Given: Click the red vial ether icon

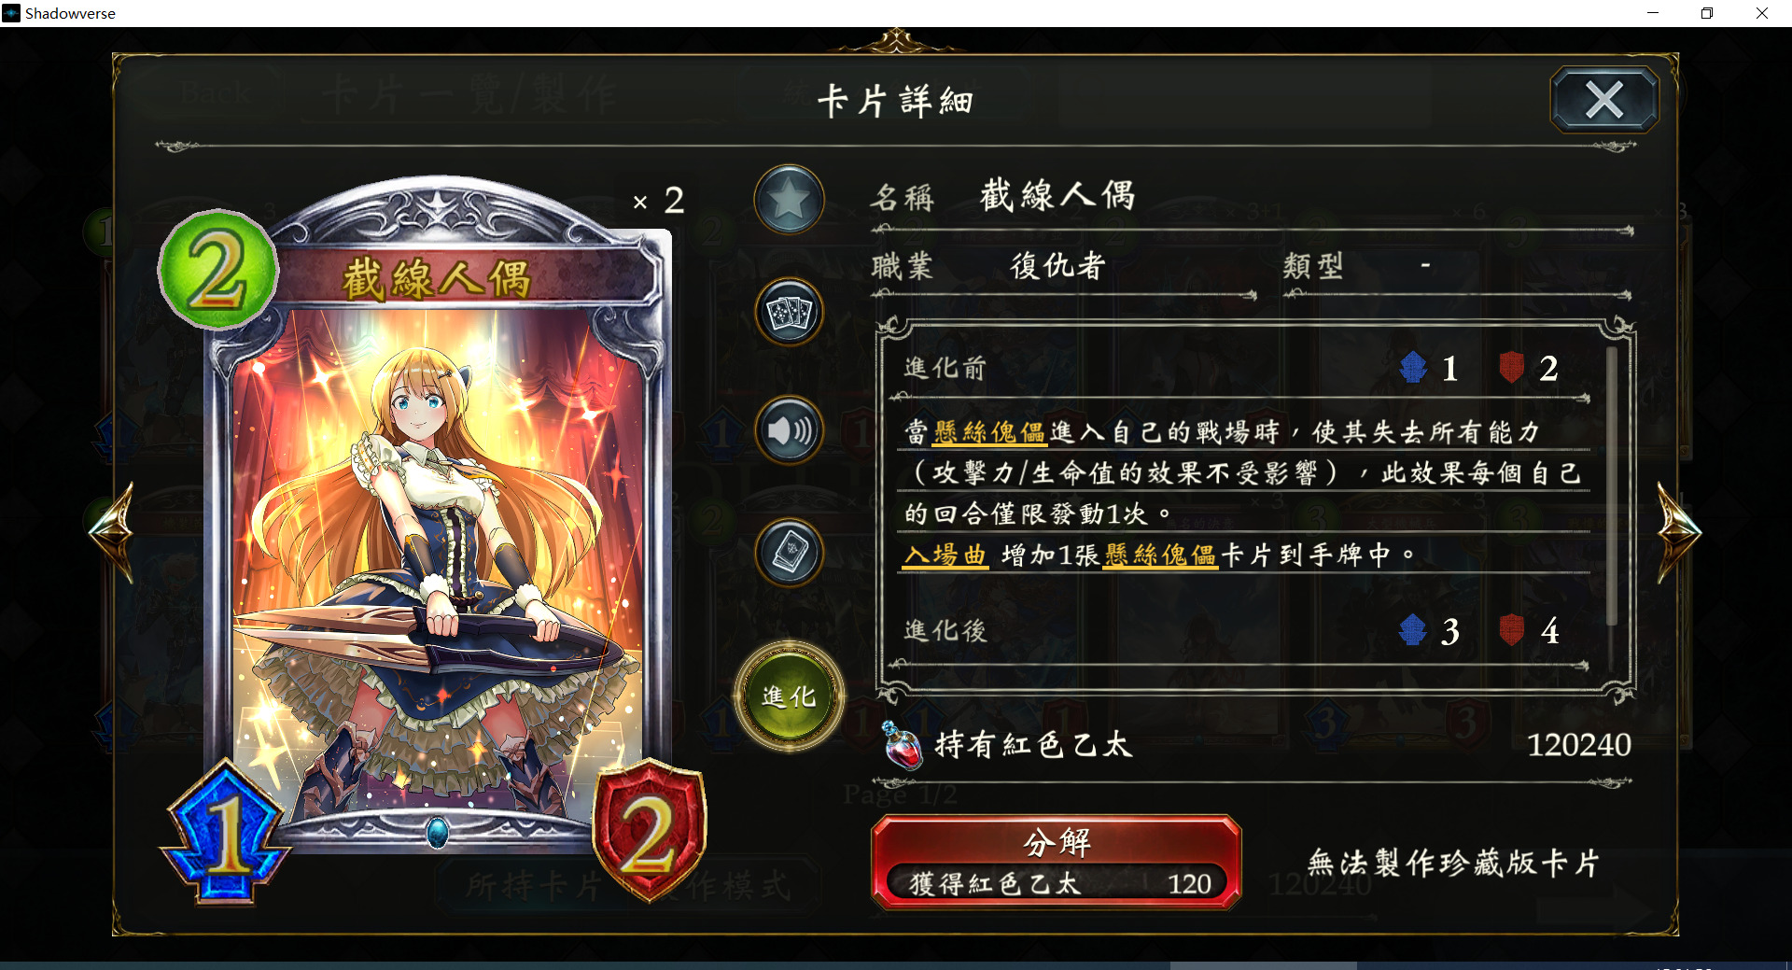Looking at the screenshot, I should [x=903, y=745].
